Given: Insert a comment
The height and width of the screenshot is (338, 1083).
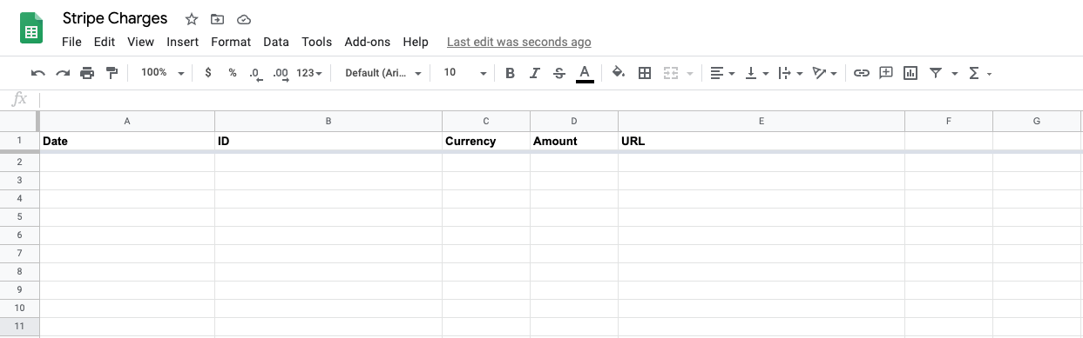Looking at the screenshot, I should click(886, 73).
